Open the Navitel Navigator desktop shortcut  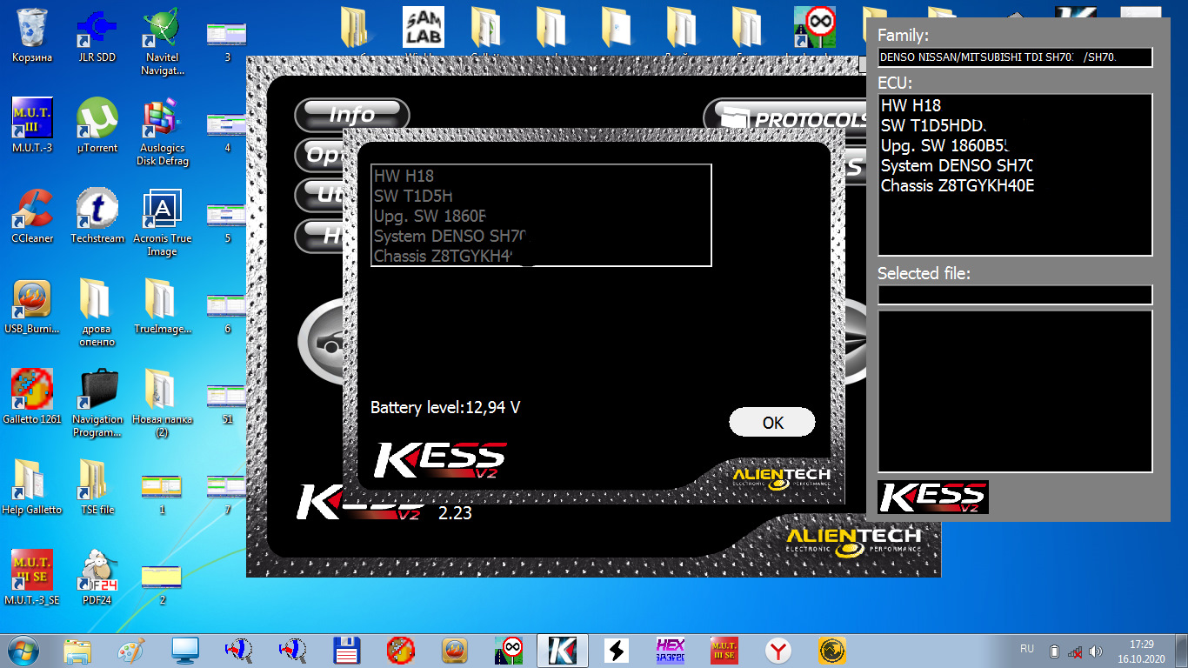(x=163, y=42)
